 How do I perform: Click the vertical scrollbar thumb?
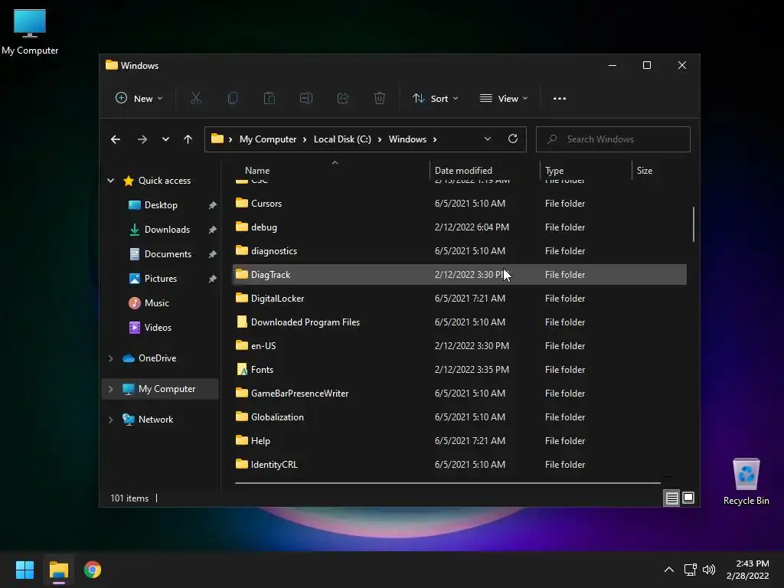pyautogui.click(x=694, y=224)
